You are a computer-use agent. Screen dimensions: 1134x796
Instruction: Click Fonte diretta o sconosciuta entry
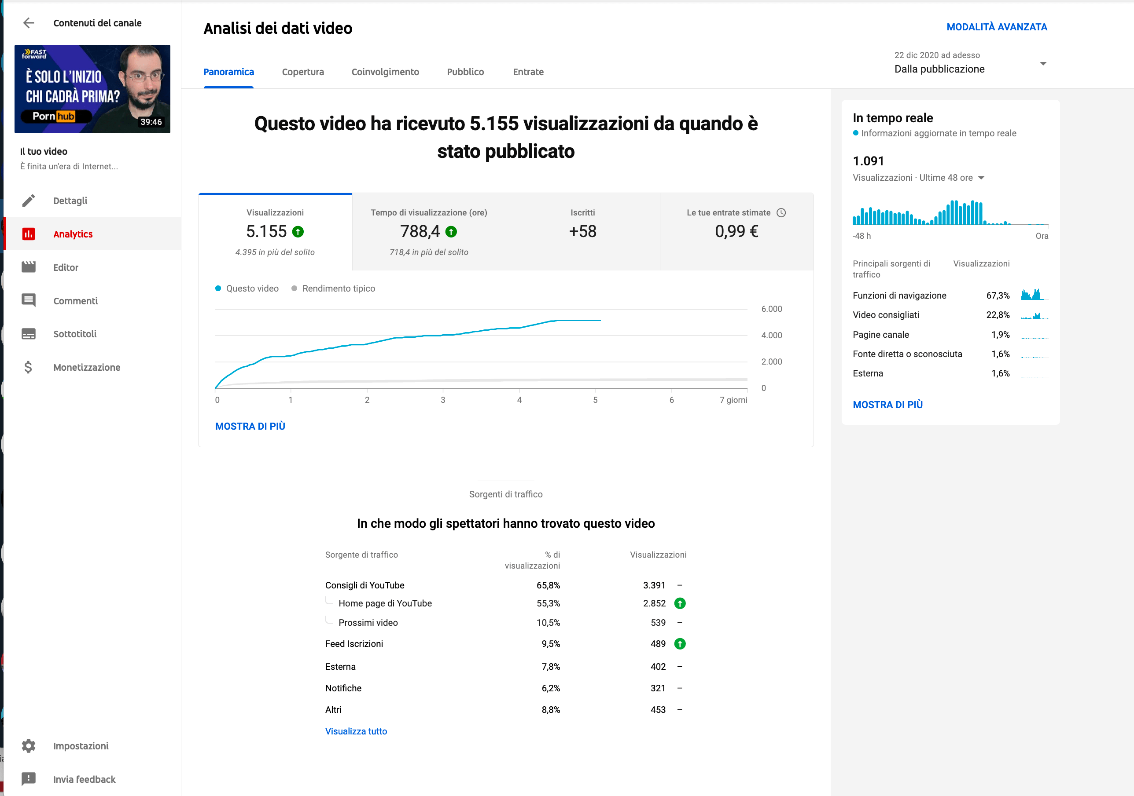click(907, 354)
